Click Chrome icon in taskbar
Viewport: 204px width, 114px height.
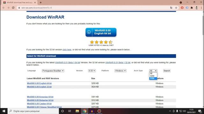click(x=85, y=111)
